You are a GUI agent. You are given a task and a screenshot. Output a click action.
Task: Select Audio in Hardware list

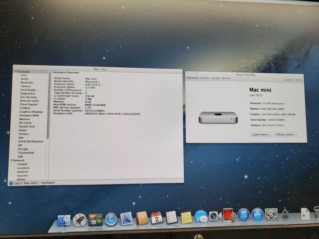(25, 79)
